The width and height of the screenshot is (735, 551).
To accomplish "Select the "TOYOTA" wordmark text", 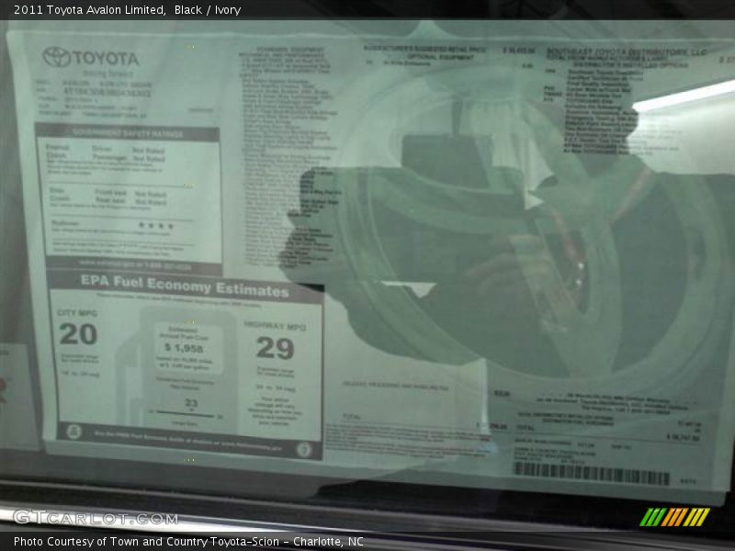I will [x=107, y=59].
